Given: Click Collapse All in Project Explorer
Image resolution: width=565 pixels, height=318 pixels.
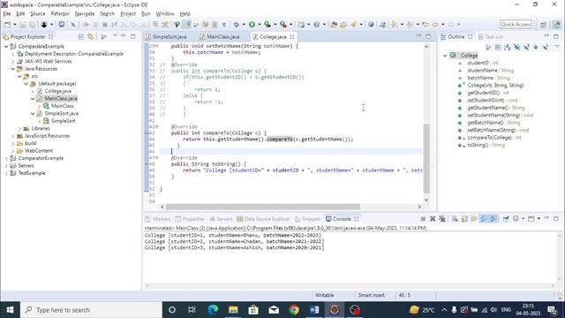Looking at the screenshot, I should point(81,37).
